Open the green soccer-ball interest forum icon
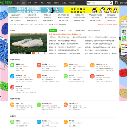The image size is (127, 127). coord(12,122)
